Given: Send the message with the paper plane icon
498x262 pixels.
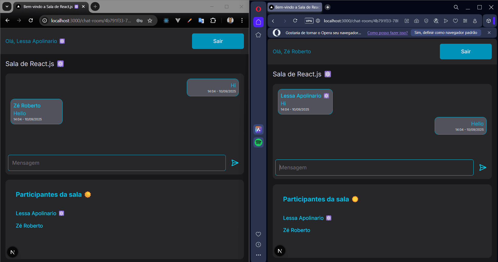Looking at the screenshot, I should click(235, 163).
